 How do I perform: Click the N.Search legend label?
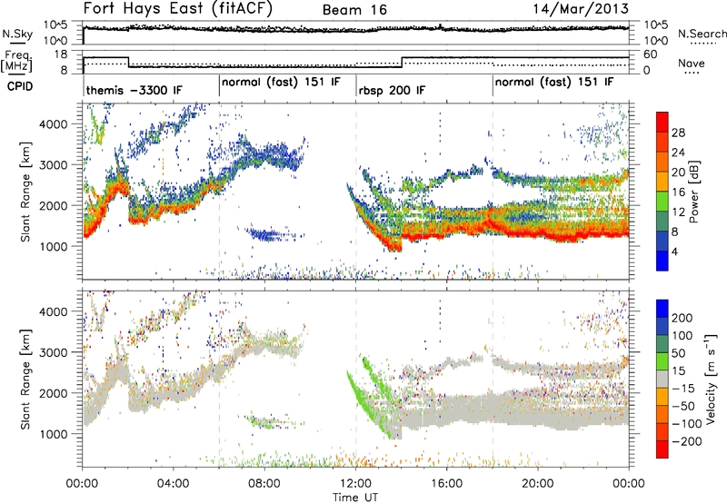pyautogui.click(x=702, y=34)
